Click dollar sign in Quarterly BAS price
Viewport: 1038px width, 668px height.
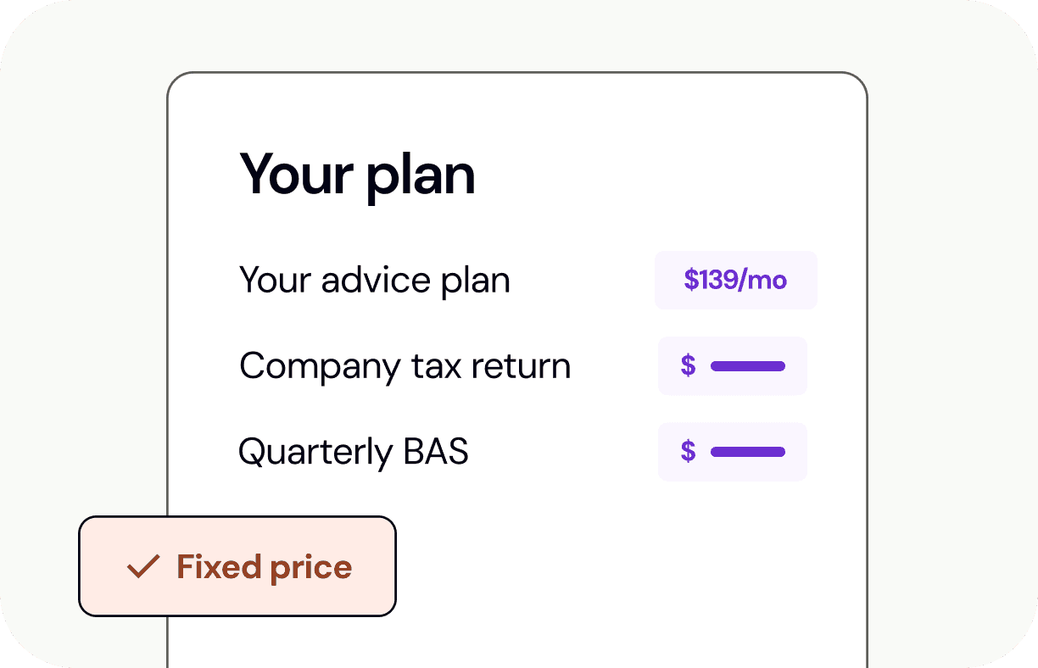(x=689, y=452)
